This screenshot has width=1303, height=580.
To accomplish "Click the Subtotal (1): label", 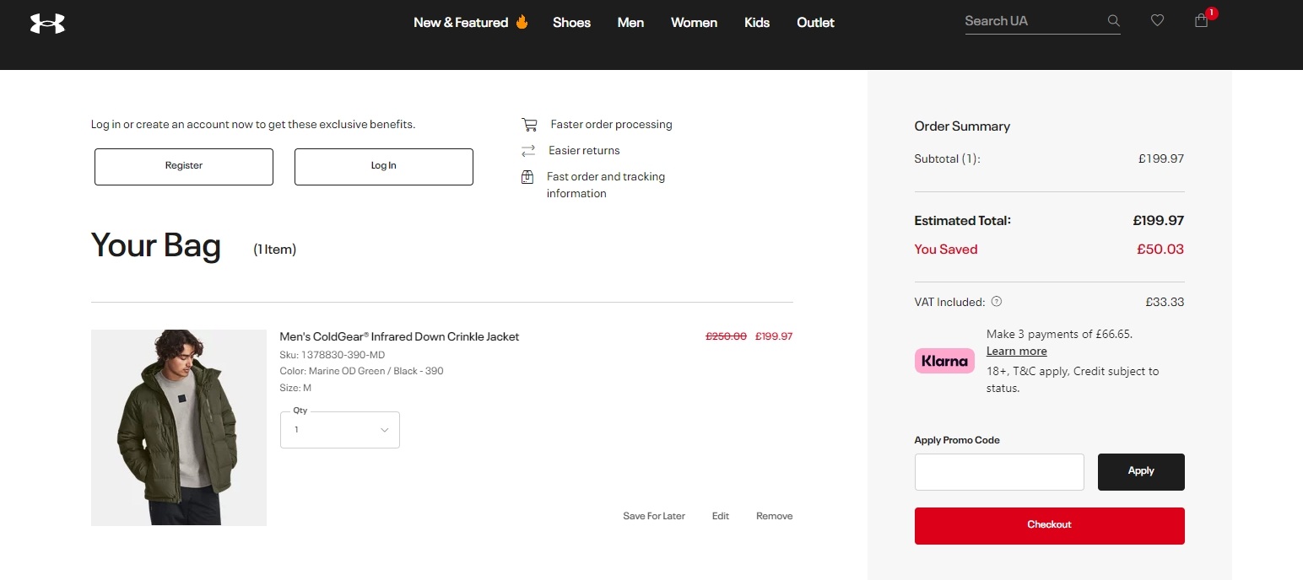I will pyautogui.click(x=948, y=158).
